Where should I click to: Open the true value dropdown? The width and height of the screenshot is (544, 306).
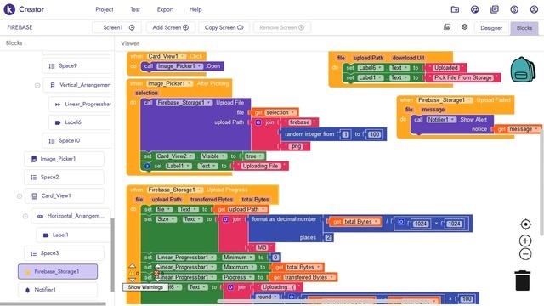pyautogui.click(x=254, y=156)
